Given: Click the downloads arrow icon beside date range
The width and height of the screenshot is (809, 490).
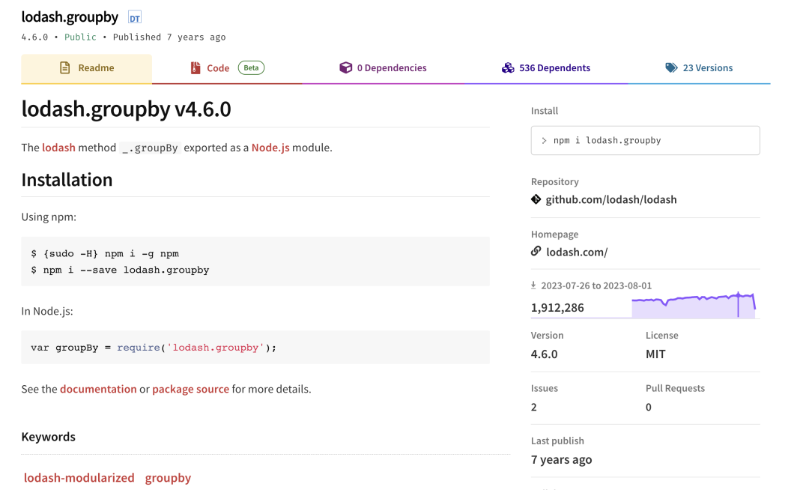Looking at the screenshot, I should tap(533, 285).
